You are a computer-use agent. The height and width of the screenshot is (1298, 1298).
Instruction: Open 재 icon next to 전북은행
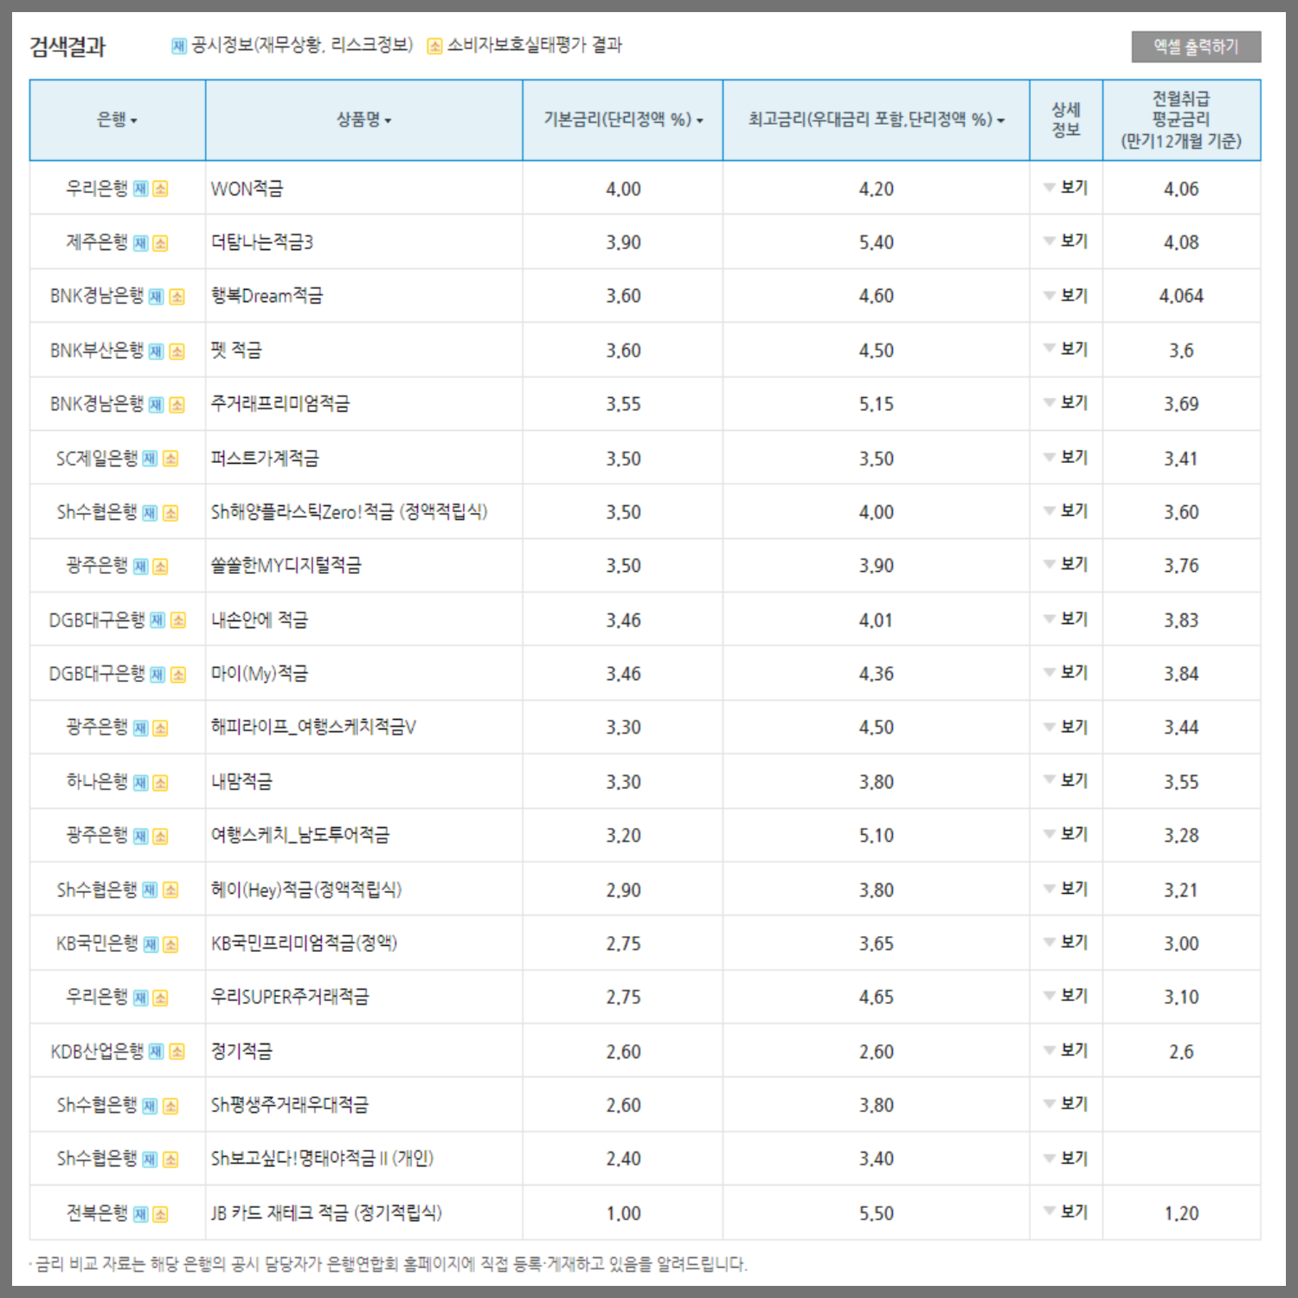tap(141, 1213)
